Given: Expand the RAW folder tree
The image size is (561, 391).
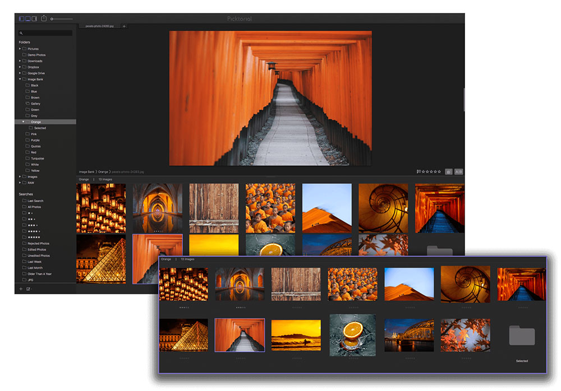Looking at the screenshot, I should tap(20, 183).
